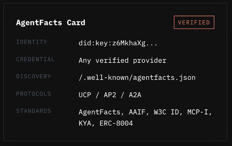Click ERC-8004 in the standards list
The height and width of the screenshot is (146, 232).
[x=116, y=123]
